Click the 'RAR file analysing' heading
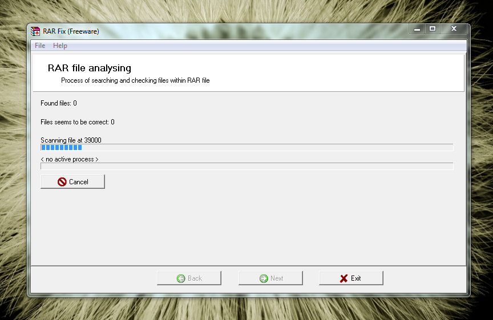Image resolution: width=493 pixels, height=320 pixels. point(90,68)
